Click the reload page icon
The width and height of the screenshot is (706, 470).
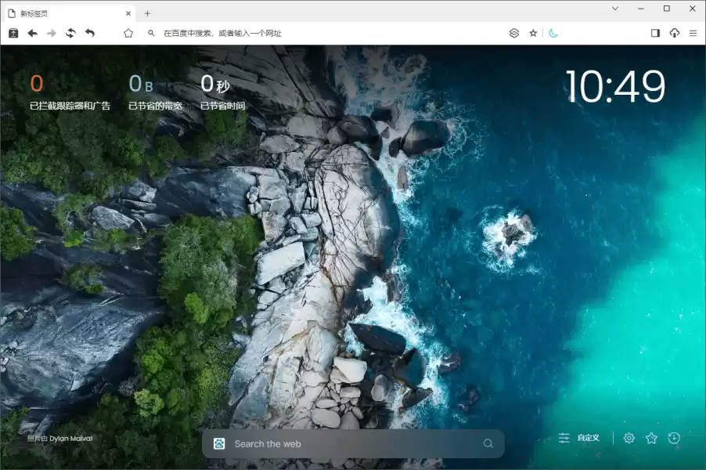(x=70, y=33)
